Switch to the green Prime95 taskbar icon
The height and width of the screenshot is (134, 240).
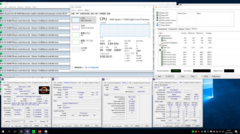[34, 131]
